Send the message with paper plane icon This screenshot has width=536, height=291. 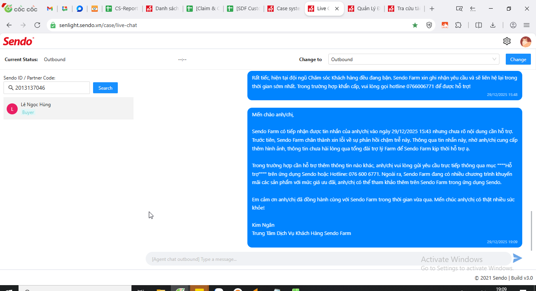pos(518,258)
